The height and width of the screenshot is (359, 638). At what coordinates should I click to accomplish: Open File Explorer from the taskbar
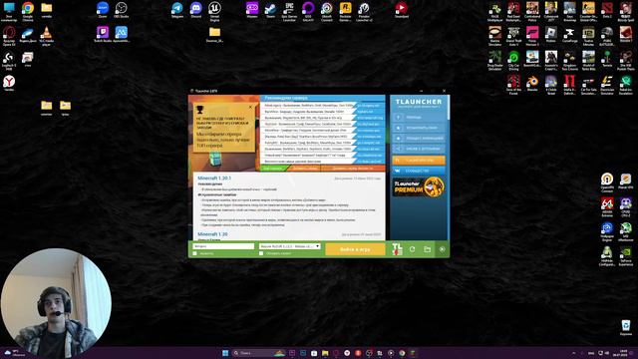[x=325, y=353]
